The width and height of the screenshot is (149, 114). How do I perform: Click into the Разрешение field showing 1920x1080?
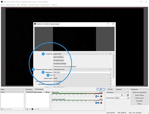(82, 72)
